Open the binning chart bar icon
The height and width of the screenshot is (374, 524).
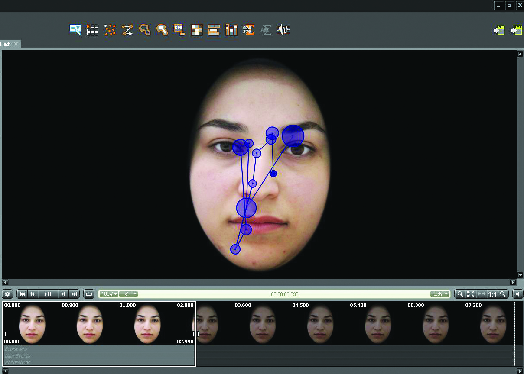click(231, 30)
